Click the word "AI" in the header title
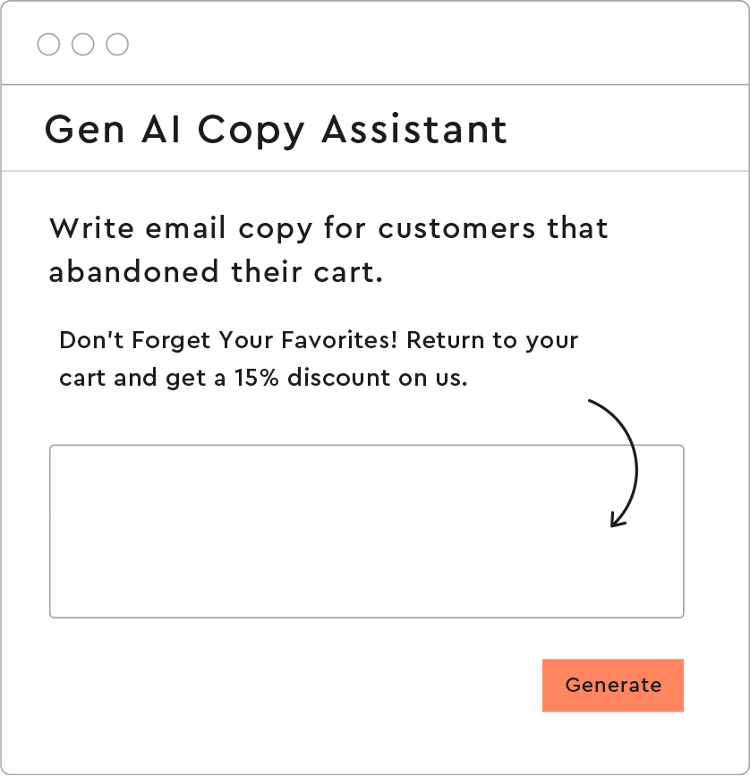Viewport: 750px width, 776px height. click(x=161, y=129)
